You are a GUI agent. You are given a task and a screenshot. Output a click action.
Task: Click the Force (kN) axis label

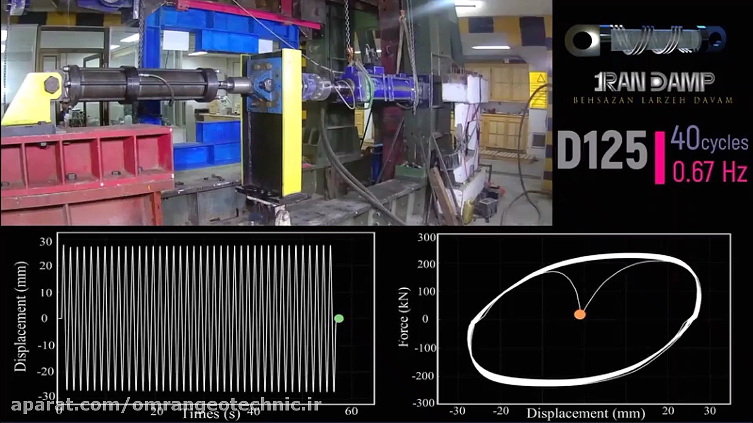pyautogui.click(x=404, y=317)
